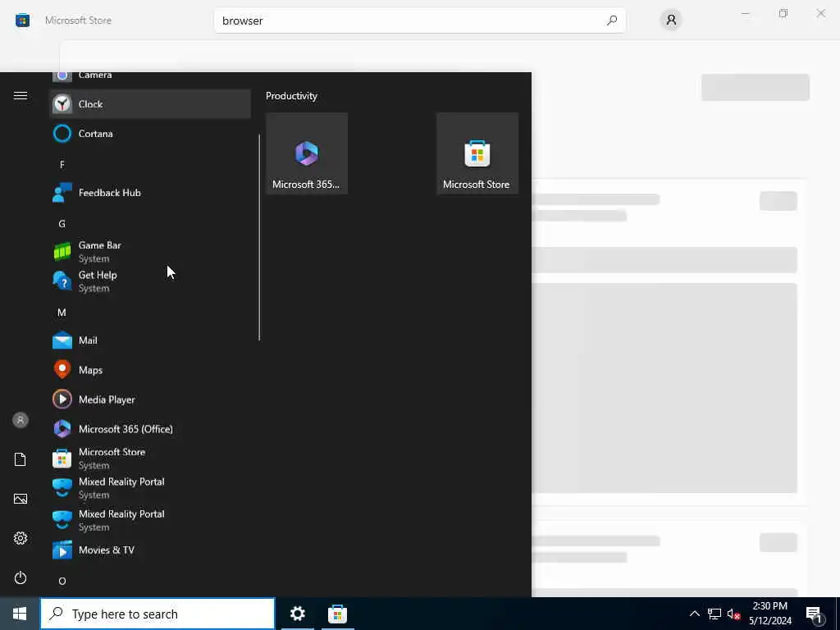This screenshot has width=840, height=630.
Task: Open the Maps app
Action: pos(150,370)
